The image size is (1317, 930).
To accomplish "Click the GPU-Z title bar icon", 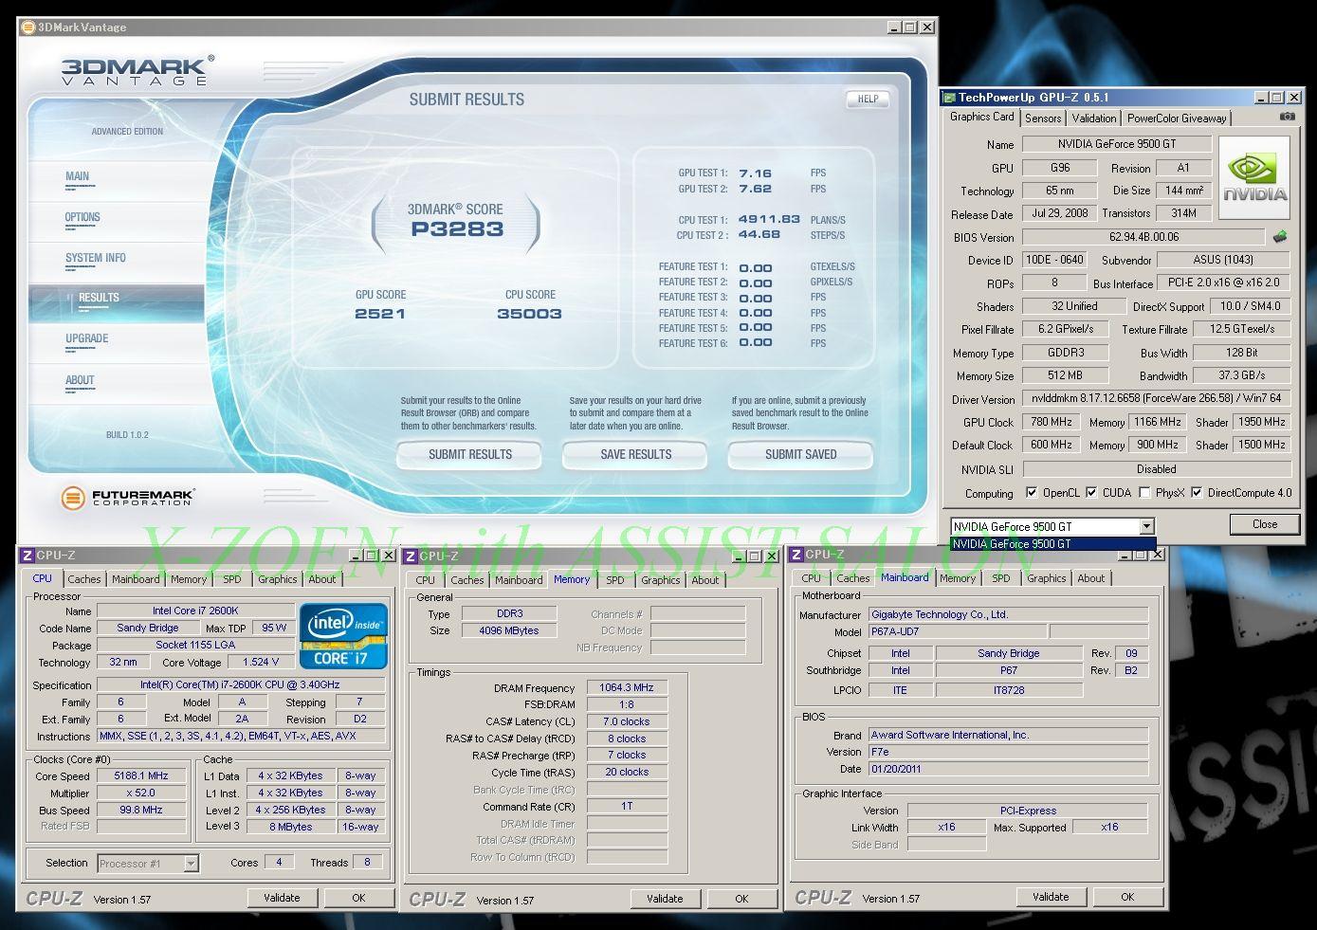I will 949,97.
